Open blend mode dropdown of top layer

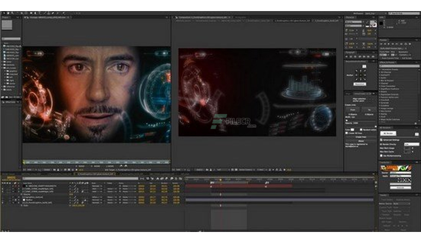pos(97,186)
